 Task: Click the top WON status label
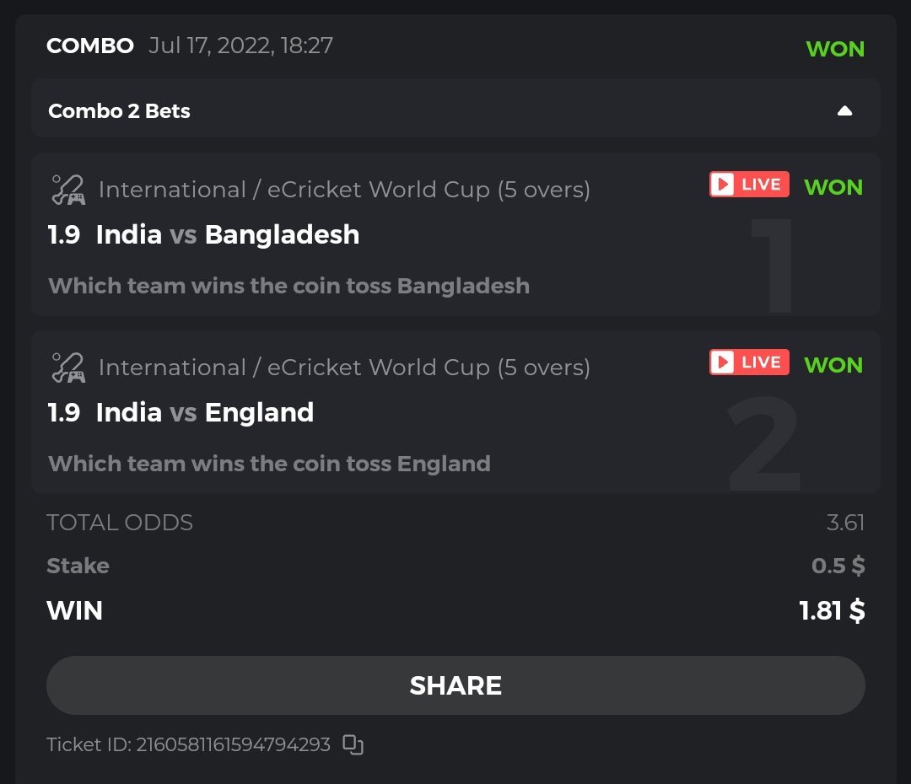[835, 49]
